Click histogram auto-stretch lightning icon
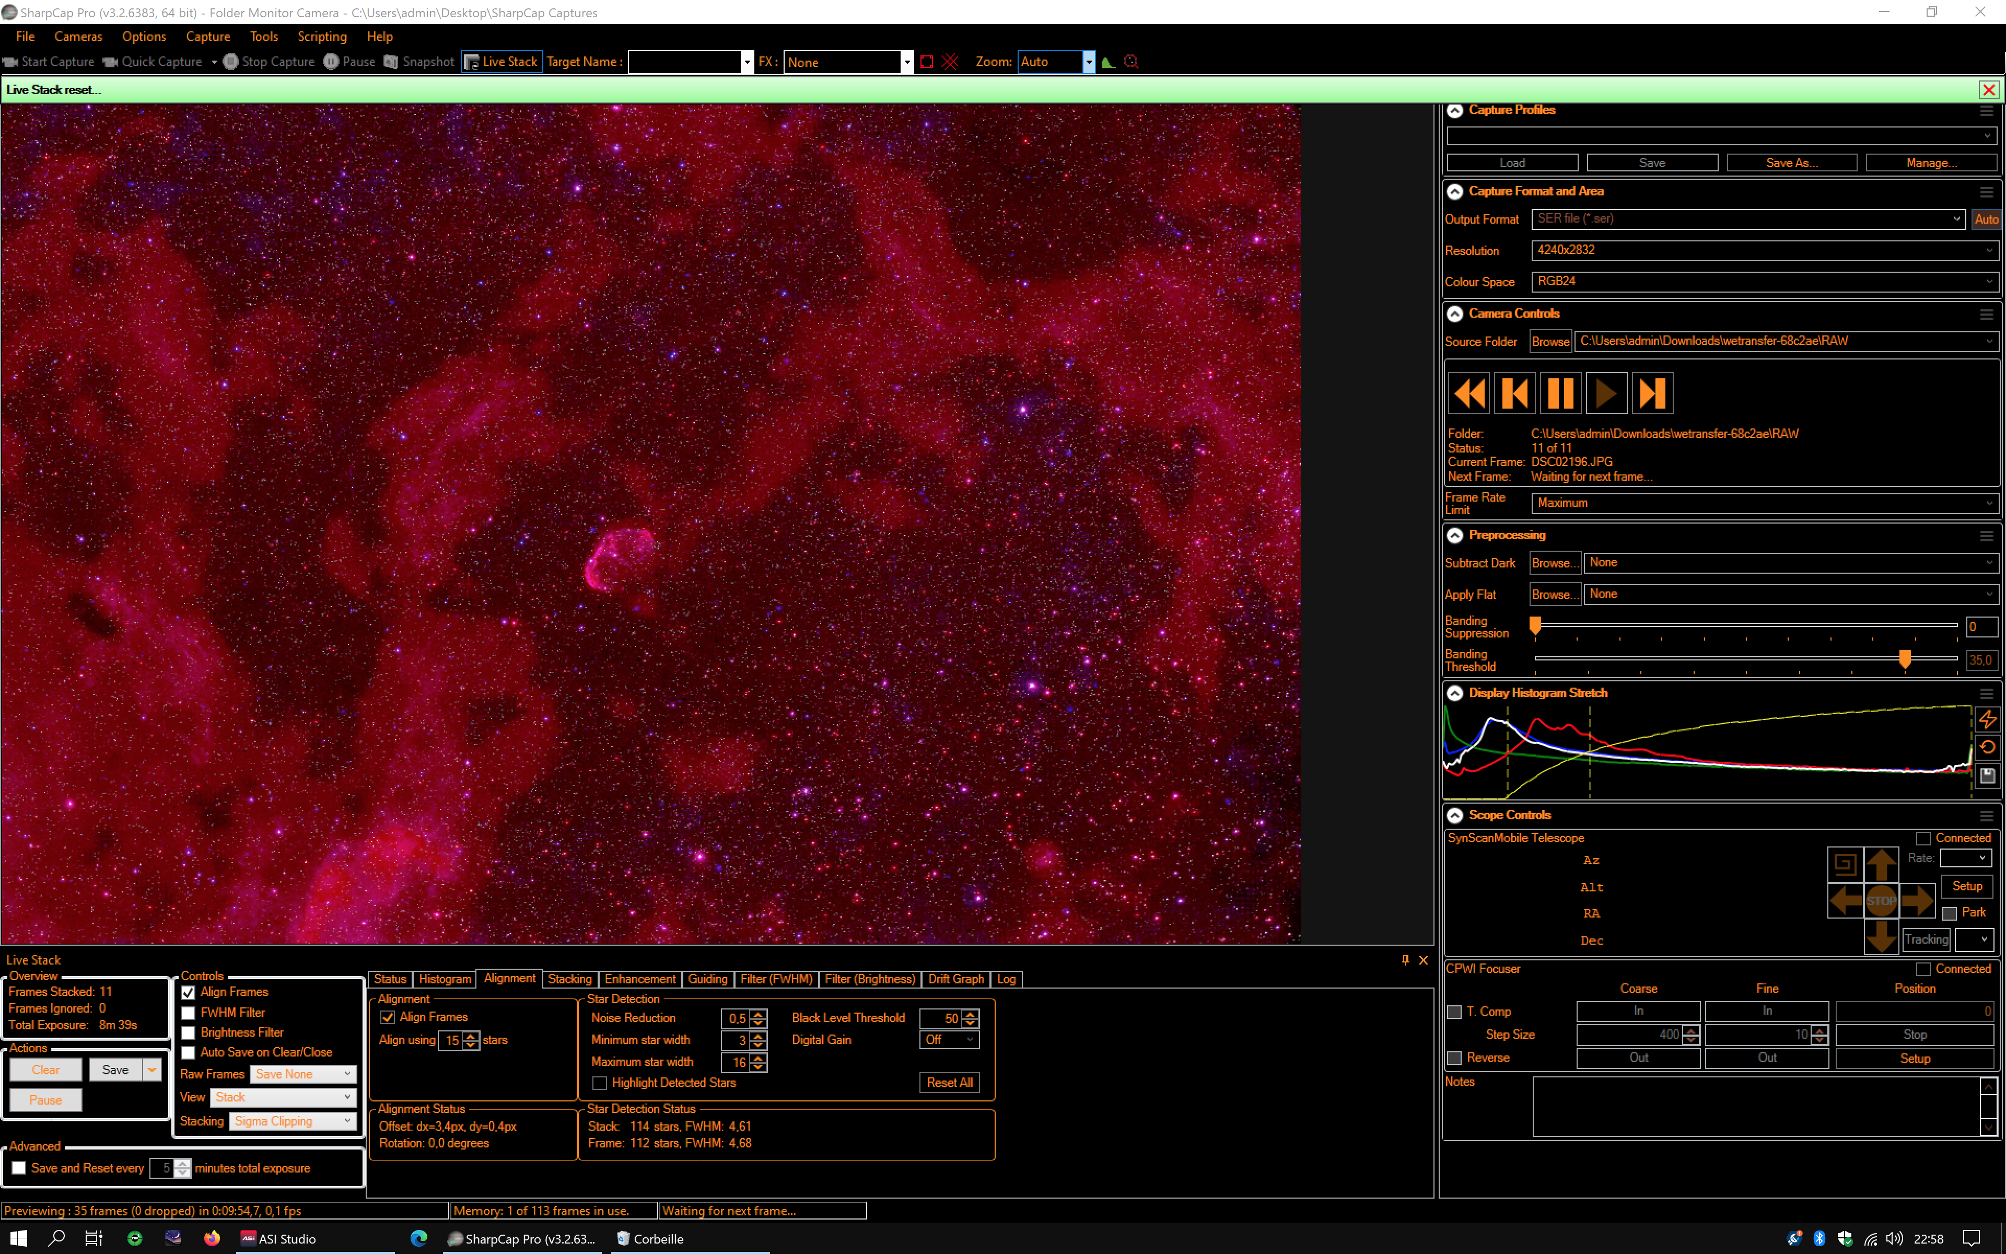The image size is (2006, 1254). tap(1987, 719)
